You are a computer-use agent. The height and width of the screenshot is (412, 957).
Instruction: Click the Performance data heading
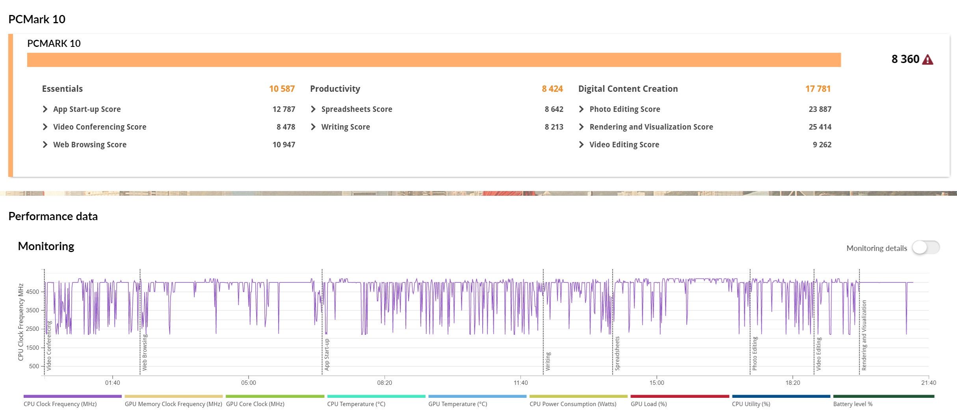coord(53,216)
